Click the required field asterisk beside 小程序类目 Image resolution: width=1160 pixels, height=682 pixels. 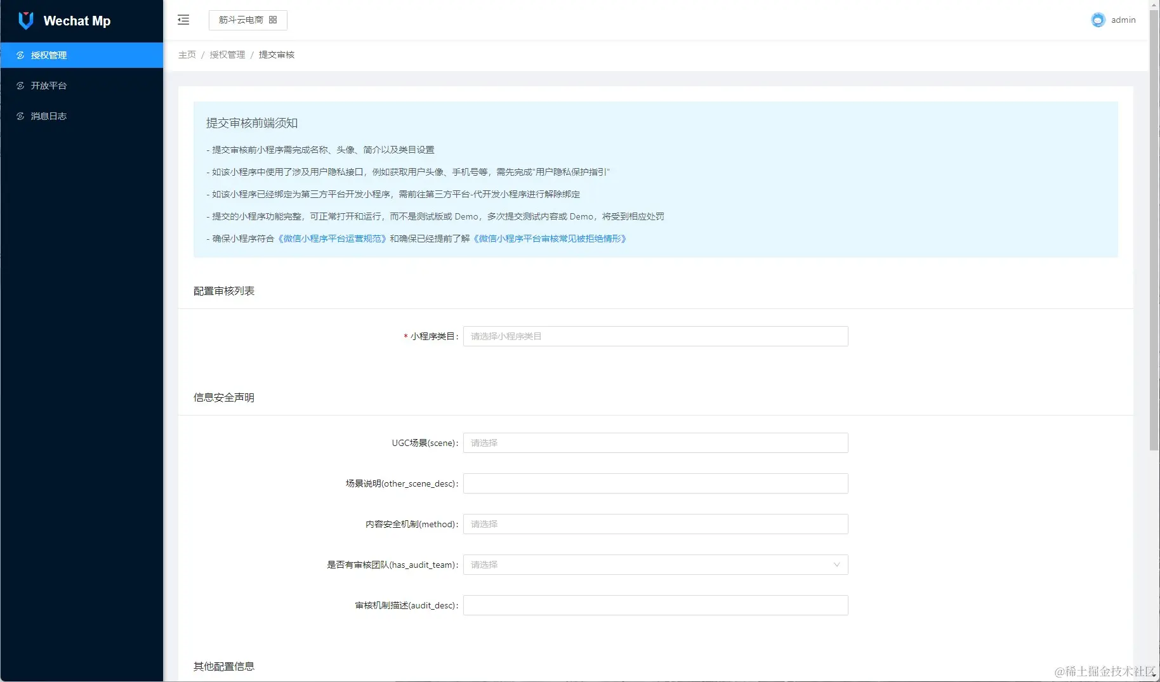click(x=405, y=337)
